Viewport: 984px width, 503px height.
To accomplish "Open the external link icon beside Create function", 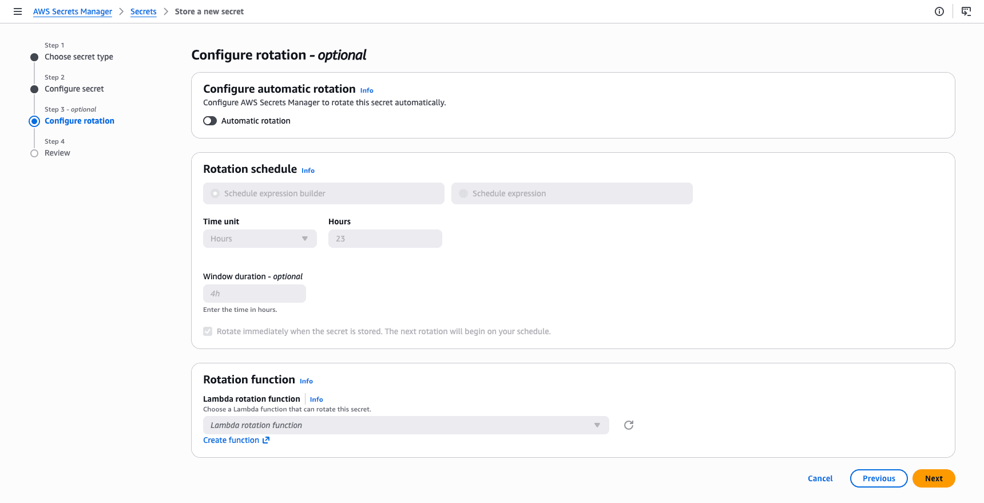I will (266, 440).
